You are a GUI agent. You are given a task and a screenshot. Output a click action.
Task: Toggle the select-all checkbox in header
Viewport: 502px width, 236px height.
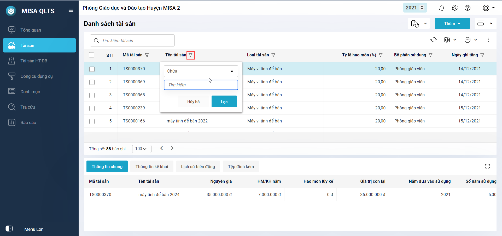(x=92, y=55)
